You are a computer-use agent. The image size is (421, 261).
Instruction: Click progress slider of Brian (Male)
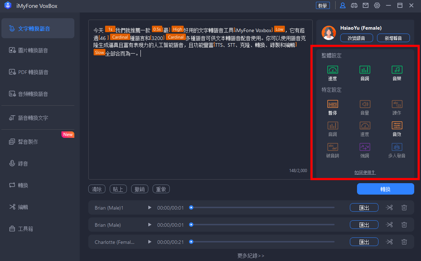pos(262,225)
